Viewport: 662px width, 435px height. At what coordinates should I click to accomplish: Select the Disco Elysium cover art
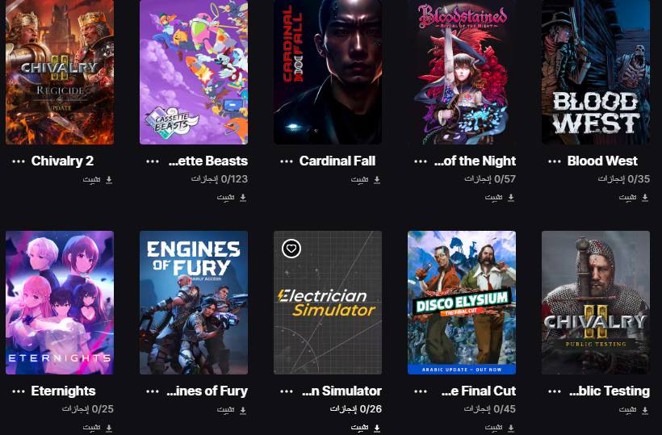pyautogui.click(x=462, y=303)
